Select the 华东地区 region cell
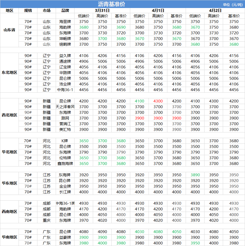Screen dimensions: 245x246 tap(9, 183)
